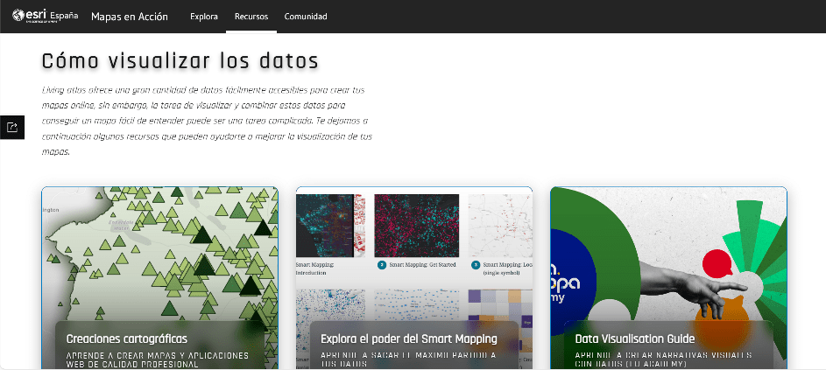
Task: Open Explora el poder del Smart Mapping
Action: point(409,339)
